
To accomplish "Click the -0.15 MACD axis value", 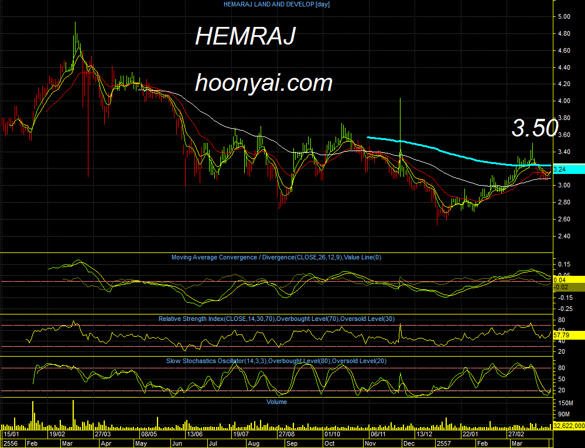I will point(565,297).
